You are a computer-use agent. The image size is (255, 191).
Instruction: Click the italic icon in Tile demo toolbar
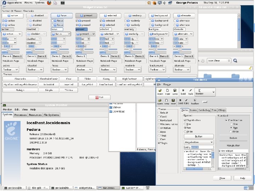tap(191, 91)
